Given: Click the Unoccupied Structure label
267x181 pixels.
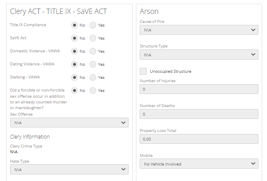Looking at the screenshot, I should (171, 72).
